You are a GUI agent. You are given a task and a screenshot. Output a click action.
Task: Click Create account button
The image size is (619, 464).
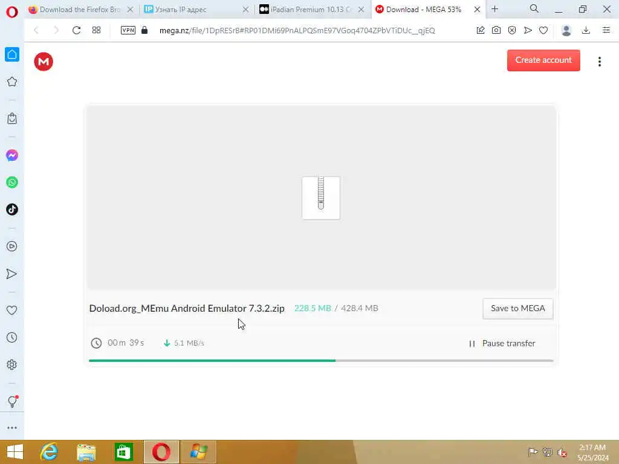543,60
